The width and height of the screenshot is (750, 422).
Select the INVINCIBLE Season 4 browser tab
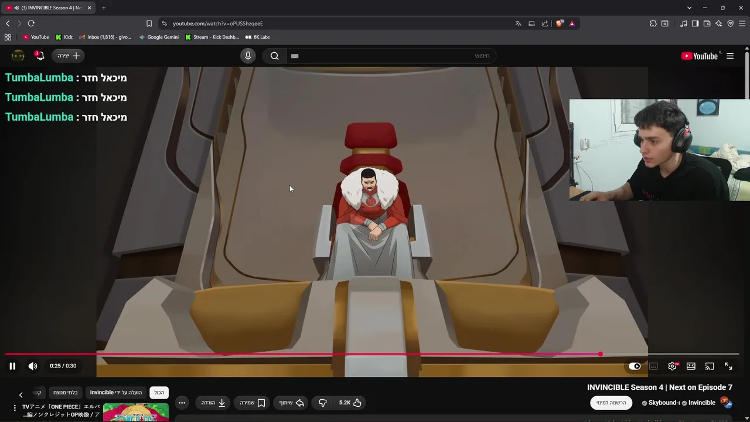(x=48, y=8)
